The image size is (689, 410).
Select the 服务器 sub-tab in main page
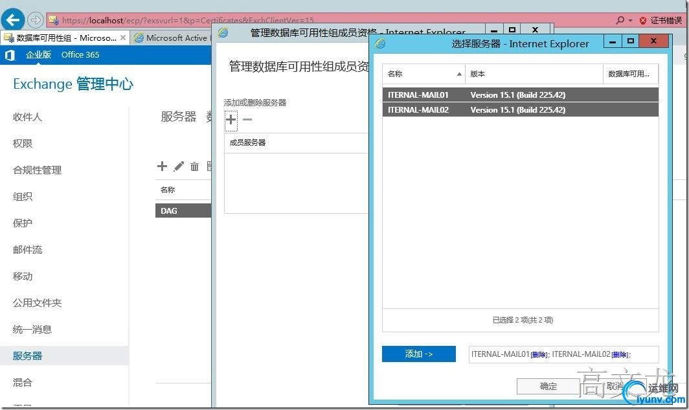pyautogui.click(x=179, y=117)
